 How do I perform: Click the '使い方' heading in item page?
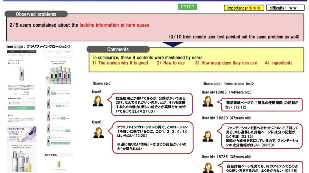pyautogui.click(x=10, y=116)
